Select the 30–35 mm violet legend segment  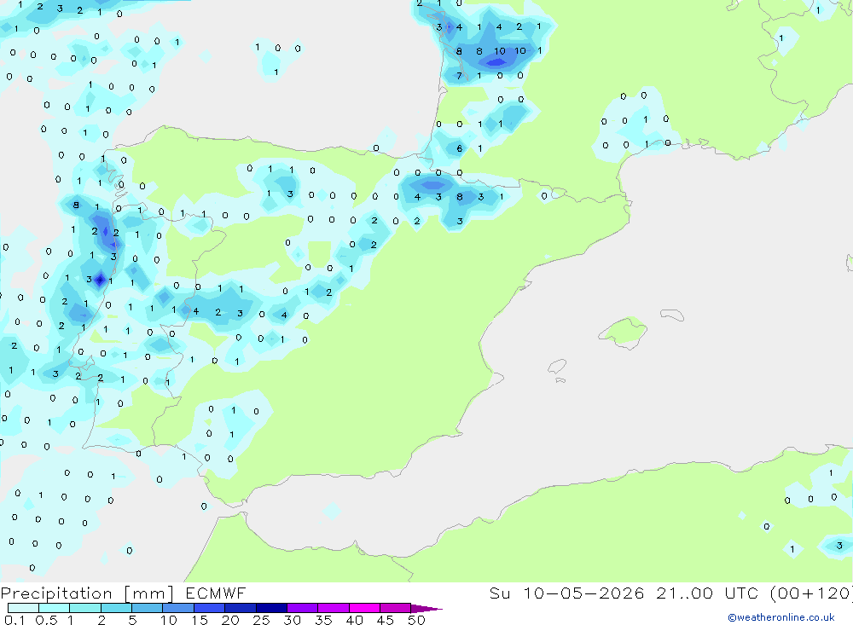click(x=302, y=608)
